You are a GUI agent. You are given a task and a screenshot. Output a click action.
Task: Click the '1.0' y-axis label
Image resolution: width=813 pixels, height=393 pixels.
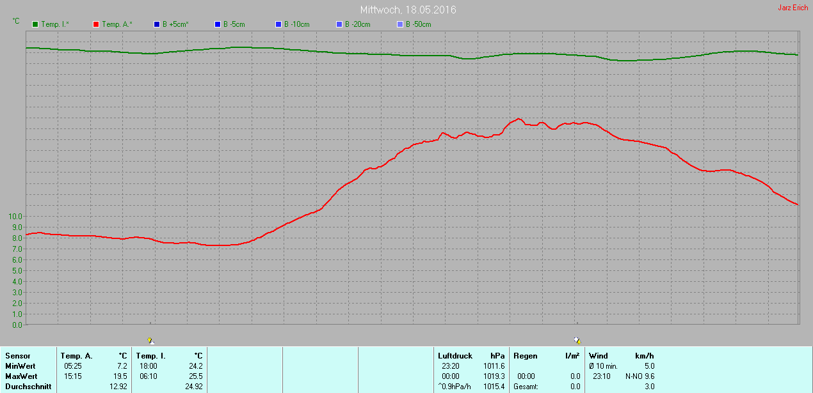[x=17, y=314]
